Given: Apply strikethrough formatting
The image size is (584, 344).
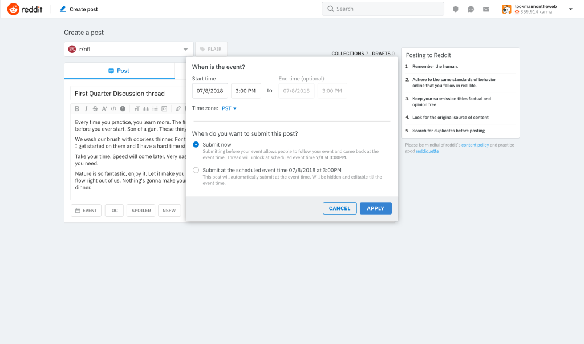Looking at the screenshot, I should [95, 109].
